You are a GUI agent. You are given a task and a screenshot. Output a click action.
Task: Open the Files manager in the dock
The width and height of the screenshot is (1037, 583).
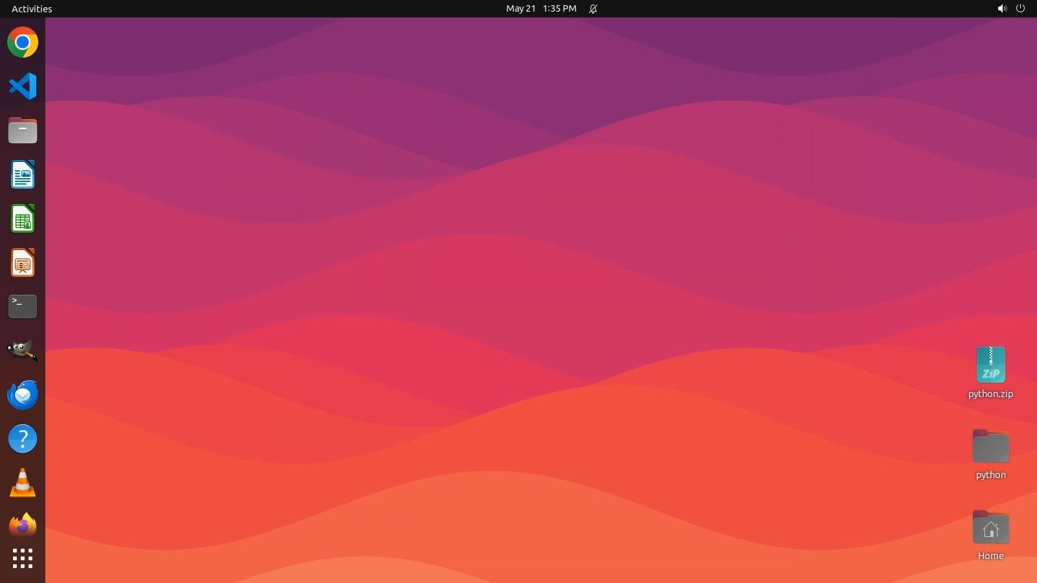pyautogui.click(x=23, y=131)
